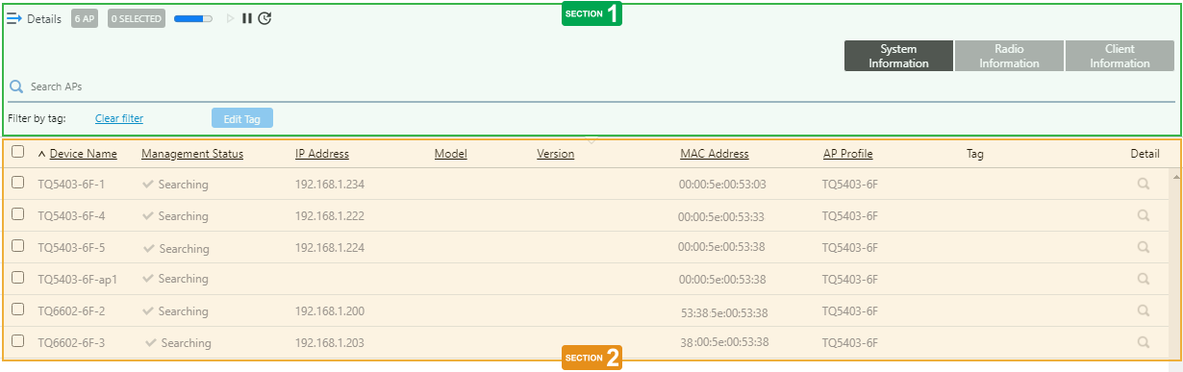Click IP address 192.168.1.234
The height and width of the screenshot is (372, 1183).
[x=330, y=184]
